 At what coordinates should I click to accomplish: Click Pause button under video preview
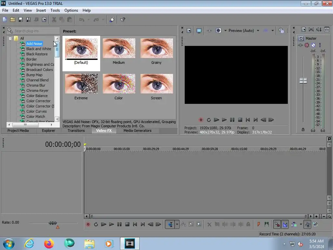pyautogui.click(x=232, y=120)
